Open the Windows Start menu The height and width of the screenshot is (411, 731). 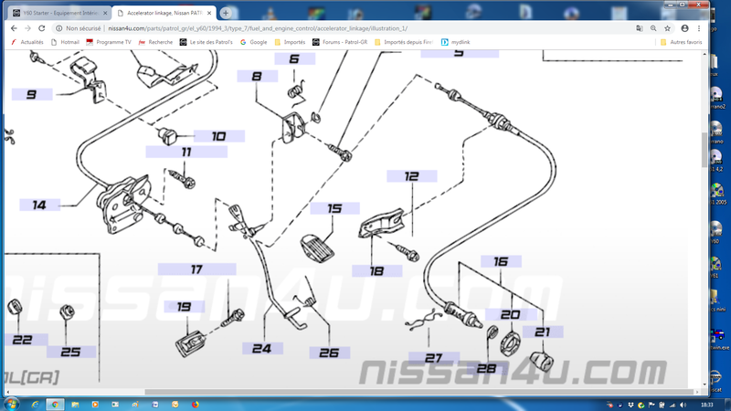(11, 404)
